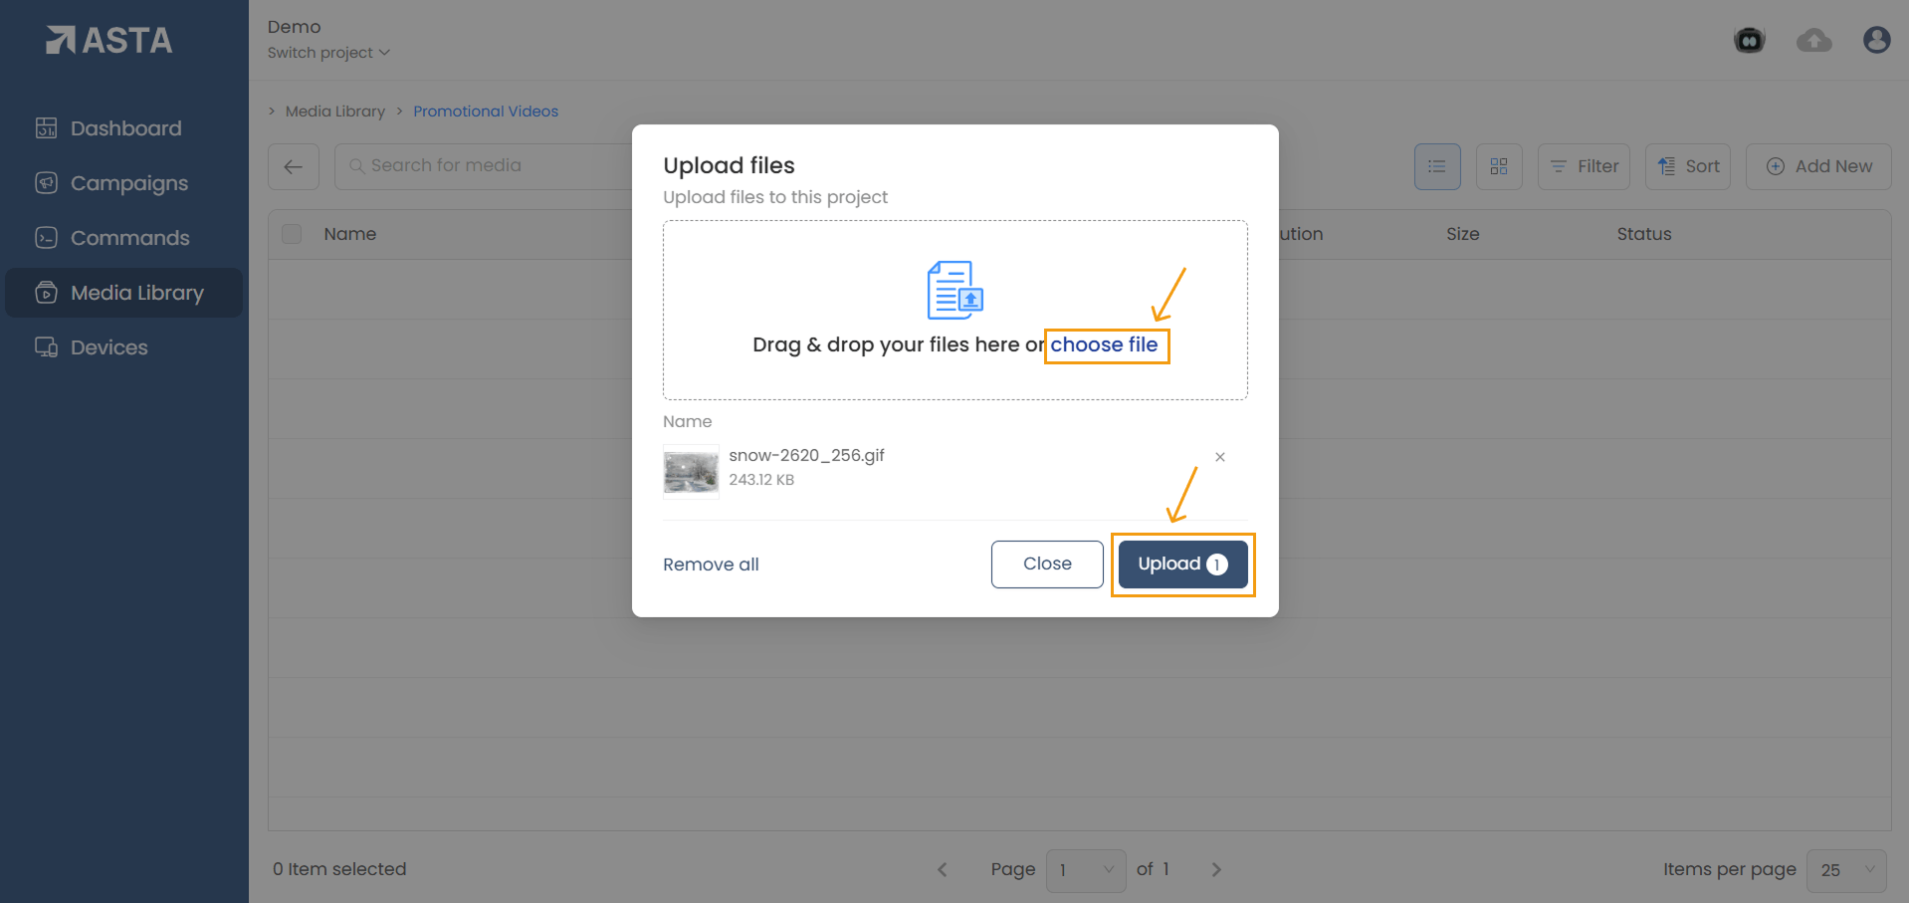1909x903 pixels.
Task: Click the choose file link
Action: pyautogui.click(x=1104, y=344)
